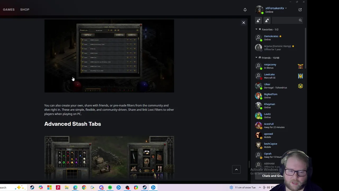Open Google Chrome from the taskbar

point(84,188)
